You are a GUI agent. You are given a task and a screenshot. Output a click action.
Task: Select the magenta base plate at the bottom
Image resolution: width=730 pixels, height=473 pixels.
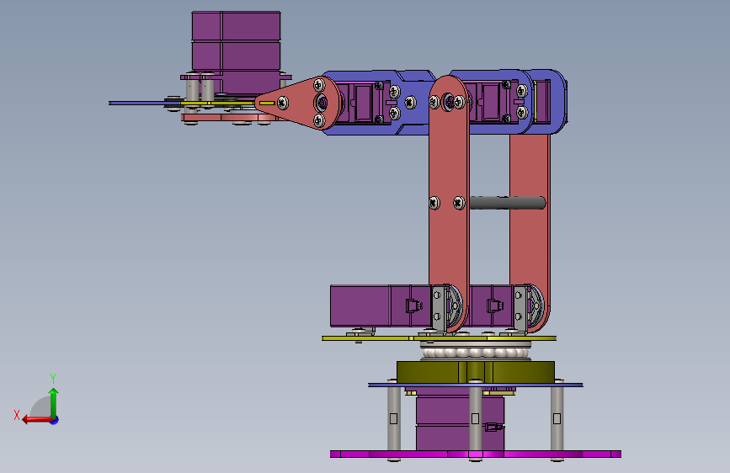click(x=476, y=454)
